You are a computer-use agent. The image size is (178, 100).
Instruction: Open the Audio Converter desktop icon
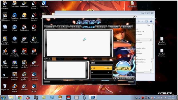pyautogui.click(x=5, y=5)
